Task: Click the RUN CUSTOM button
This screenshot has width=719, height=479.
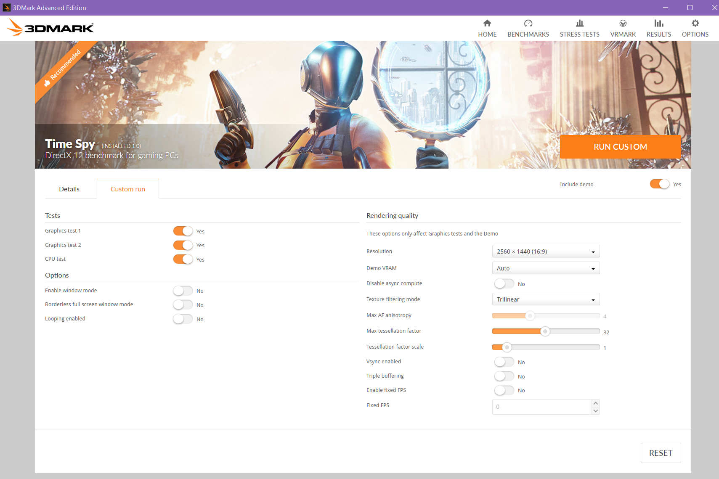Action: pyautogui.click(x=620, y=147)
